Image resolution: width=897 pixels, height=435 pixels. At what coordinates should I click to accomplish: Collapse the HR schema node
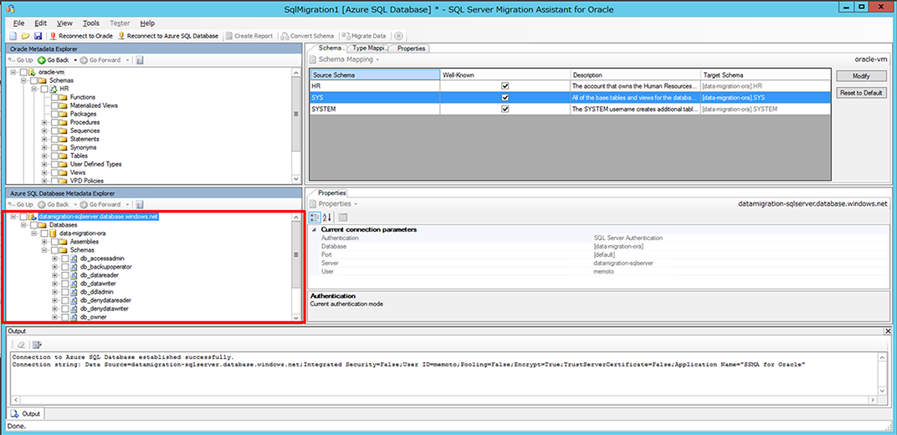point(34,89)
